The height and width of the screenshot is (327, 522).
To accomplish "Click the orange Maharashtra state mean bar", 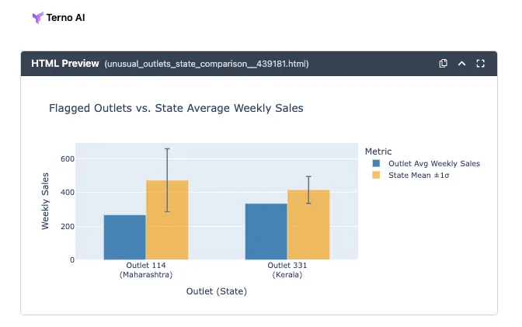I will pyautogui.click(x=167, y=221).
